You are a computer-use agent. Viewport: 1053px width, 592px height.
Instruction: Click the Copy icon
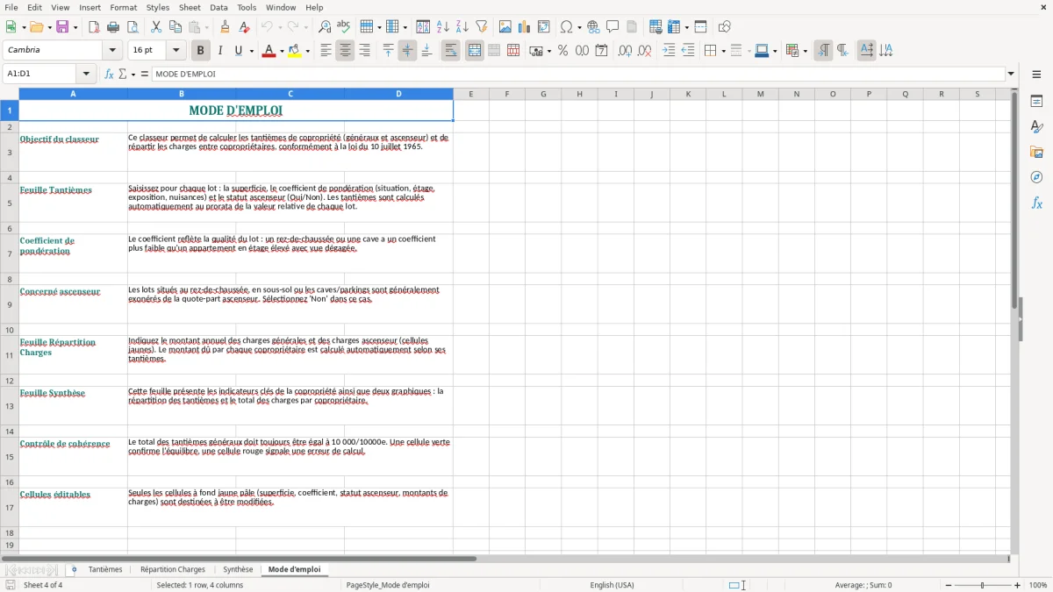point(175,27)
